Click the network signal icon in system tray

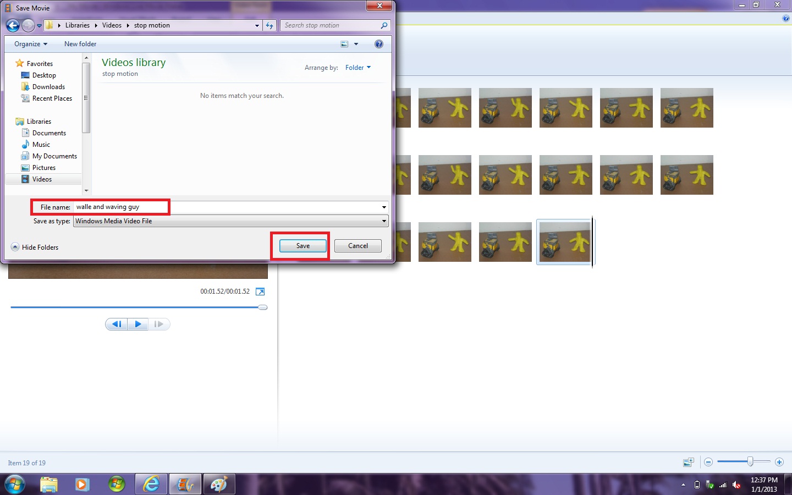coord(723,485)
